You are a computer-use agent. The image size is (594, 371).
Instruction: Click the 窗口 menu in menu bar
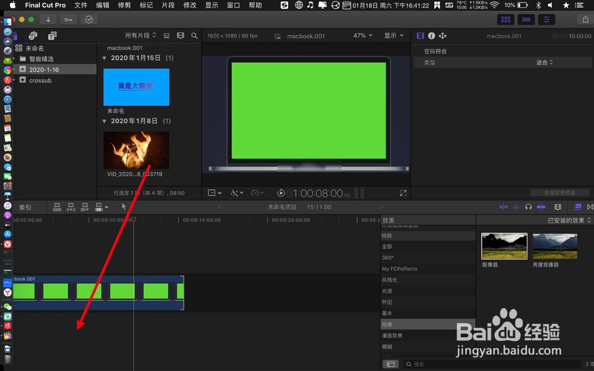click(x=233, y=5)
